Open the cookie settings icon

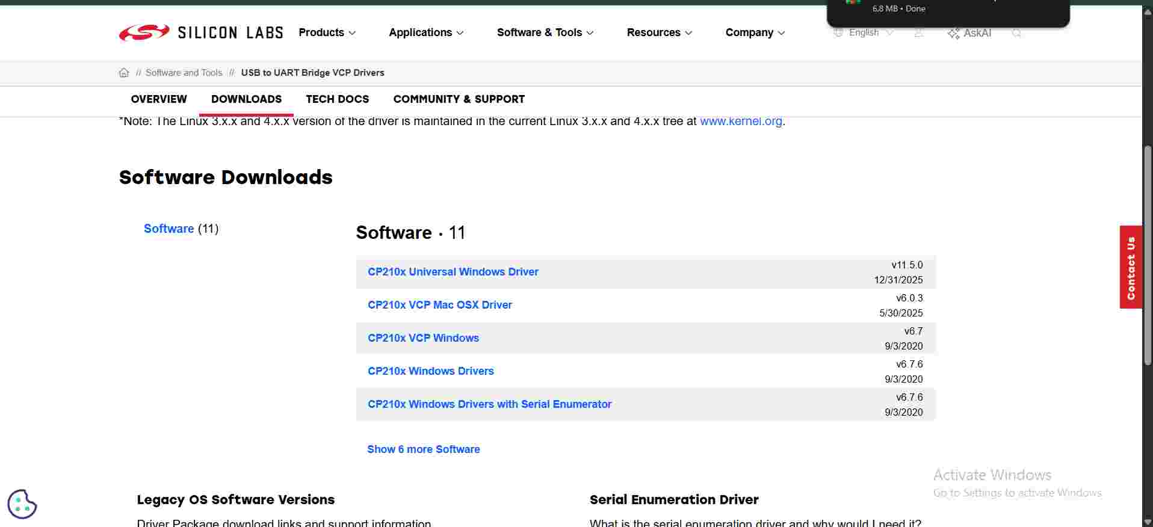click(x=22, y=504)
